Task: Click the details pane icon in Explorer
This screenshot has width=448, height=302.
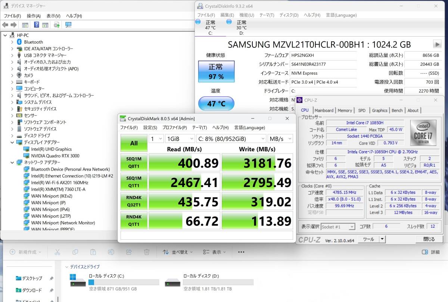Action: click(x=425, y=252)
